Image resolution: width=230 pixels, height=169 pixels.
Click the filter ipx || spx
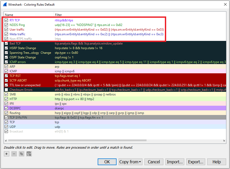pyautogui.click(x=61, y=104)
